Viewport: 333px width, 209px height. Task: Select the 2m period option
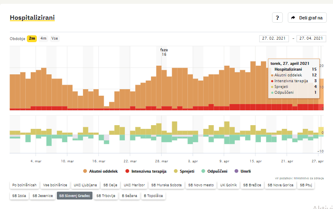pyautogui.click(x=32, y=38)
